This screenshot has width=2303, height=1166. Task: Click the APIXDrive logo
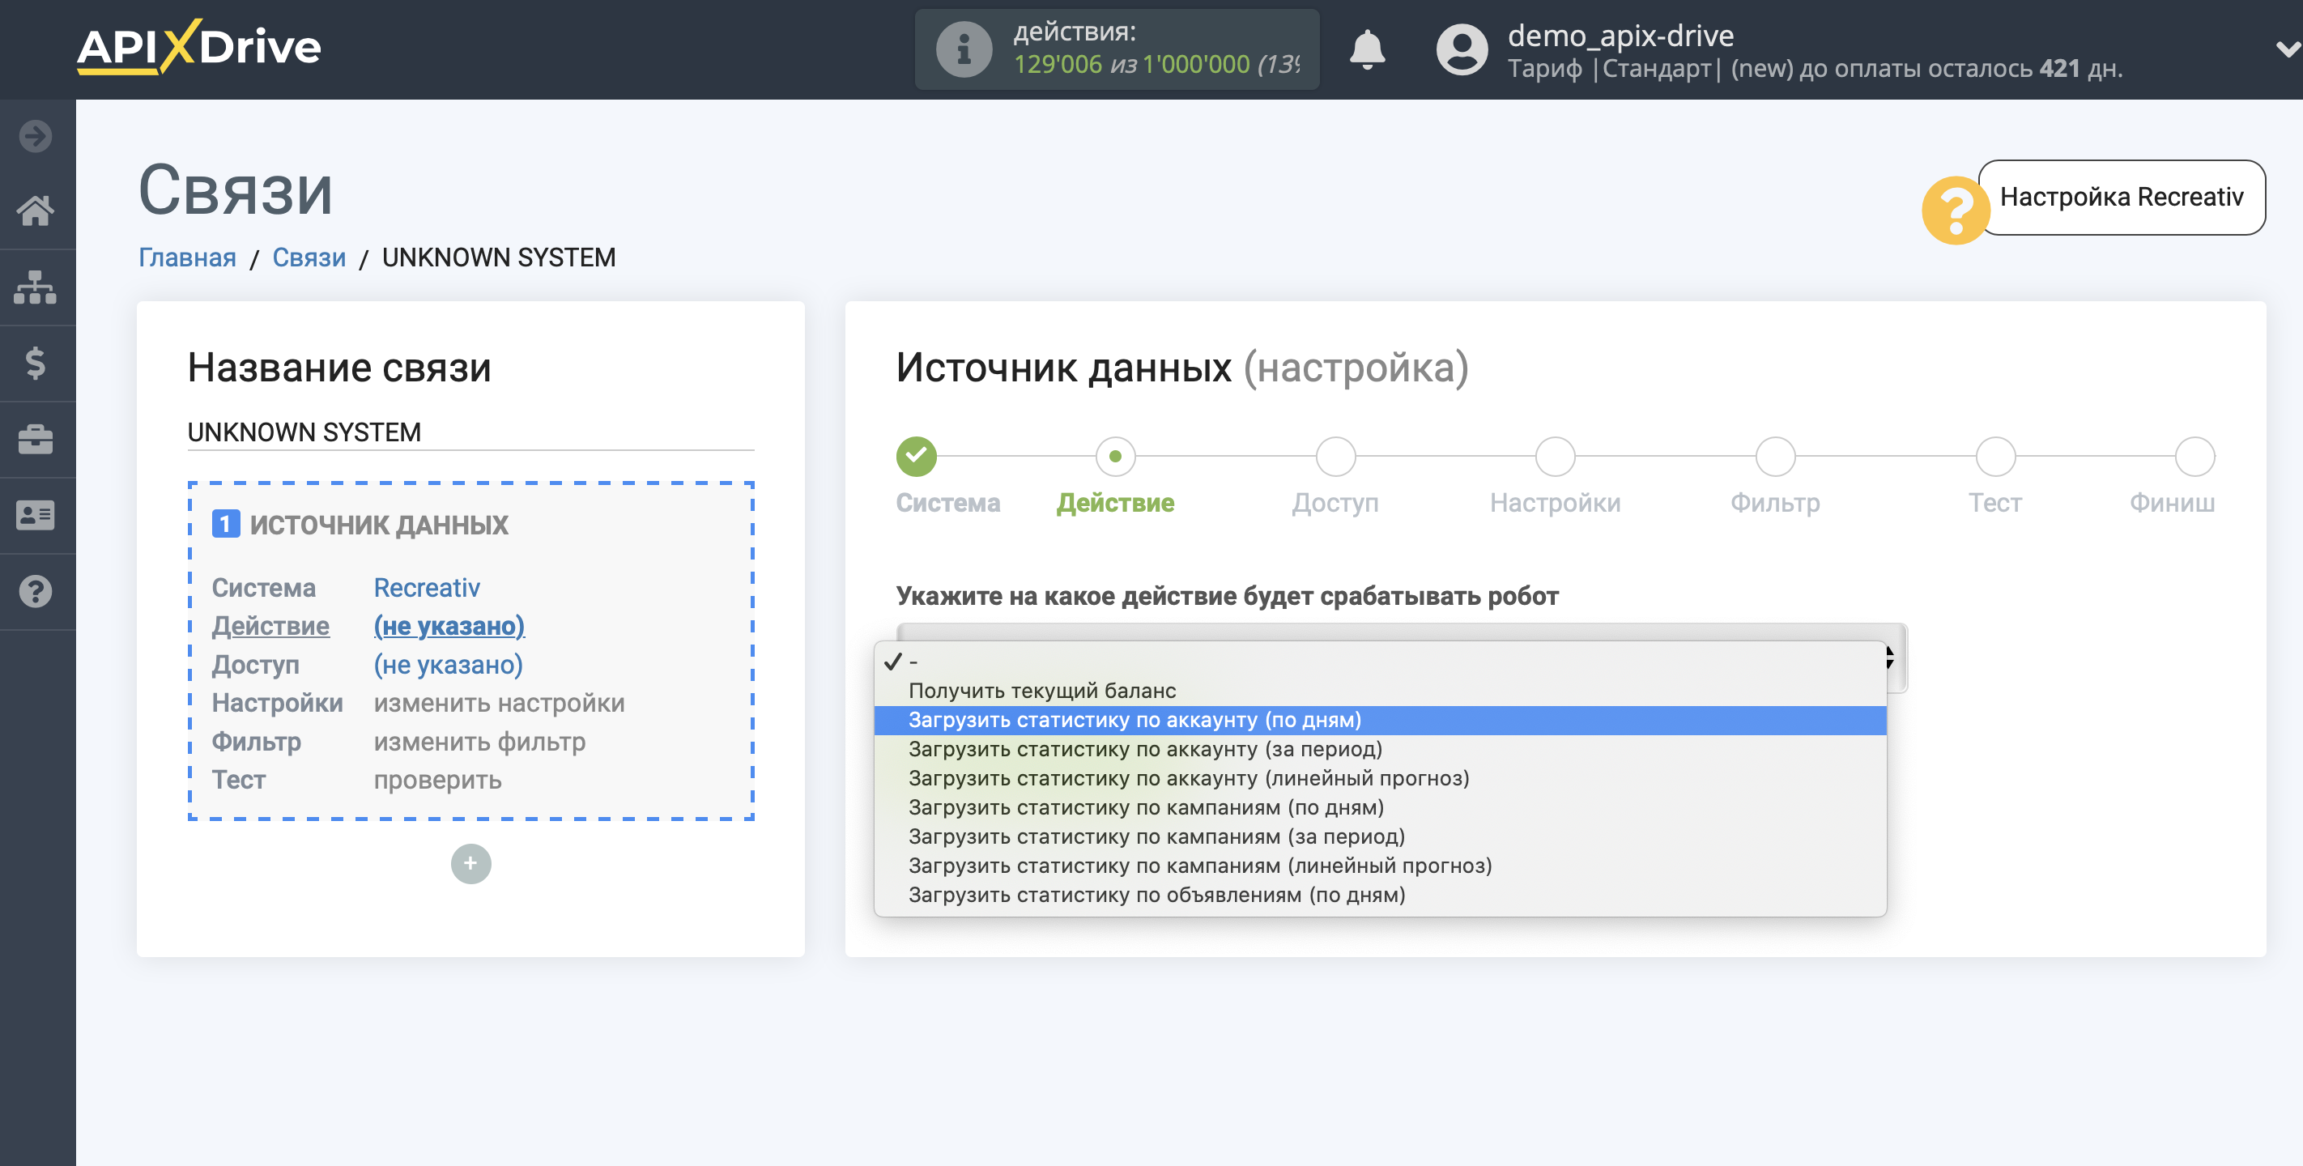[198, 46]
